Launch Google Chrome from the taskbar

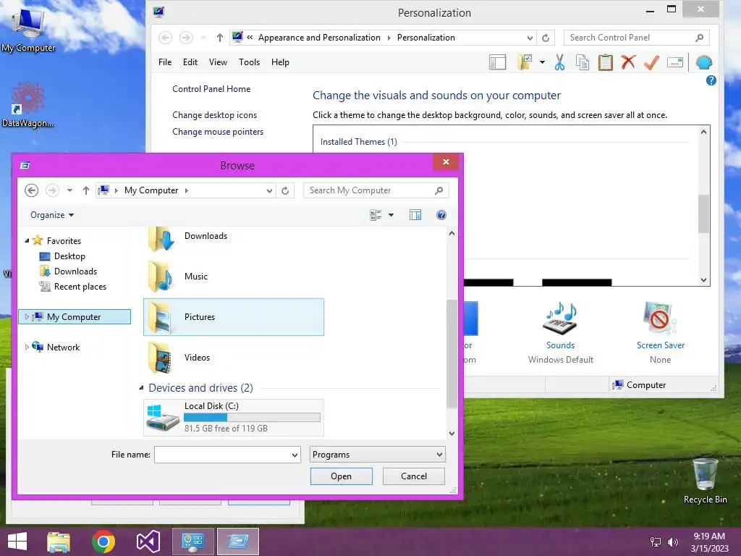click(103, 542)
